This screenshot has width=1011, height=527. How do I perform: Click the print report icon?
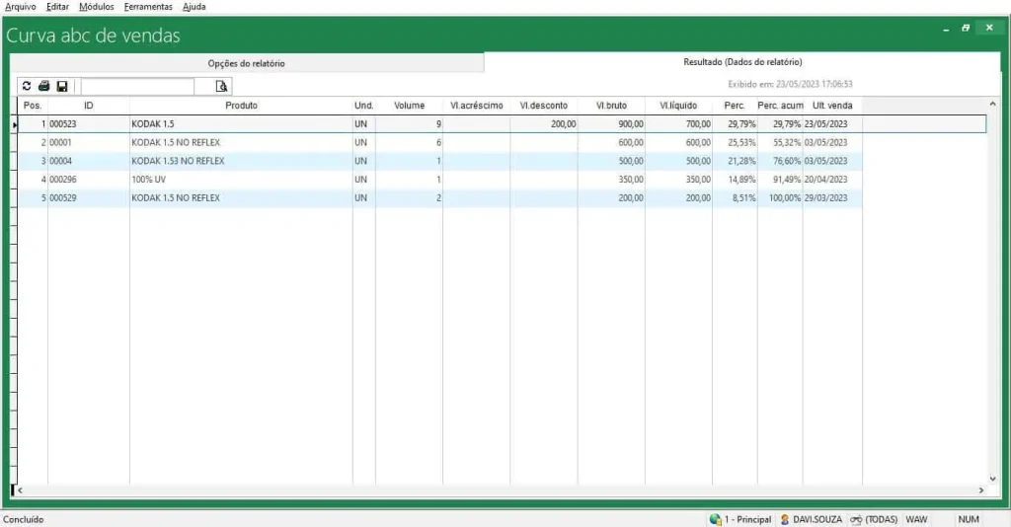point(44,87)
